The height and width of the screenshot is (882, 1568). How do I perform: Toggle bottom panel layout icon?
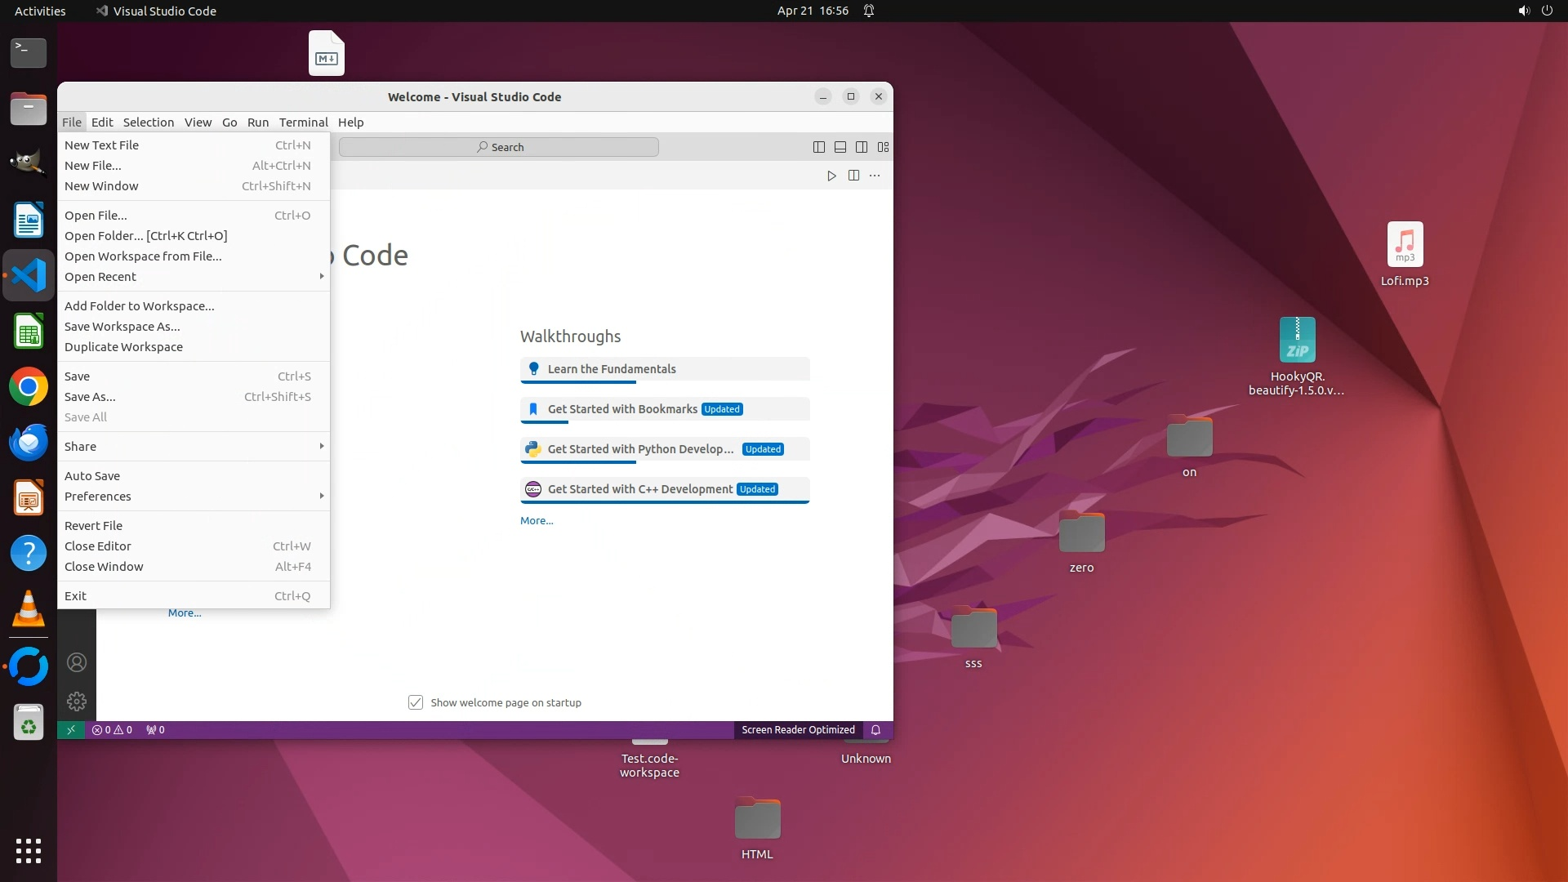840,147
